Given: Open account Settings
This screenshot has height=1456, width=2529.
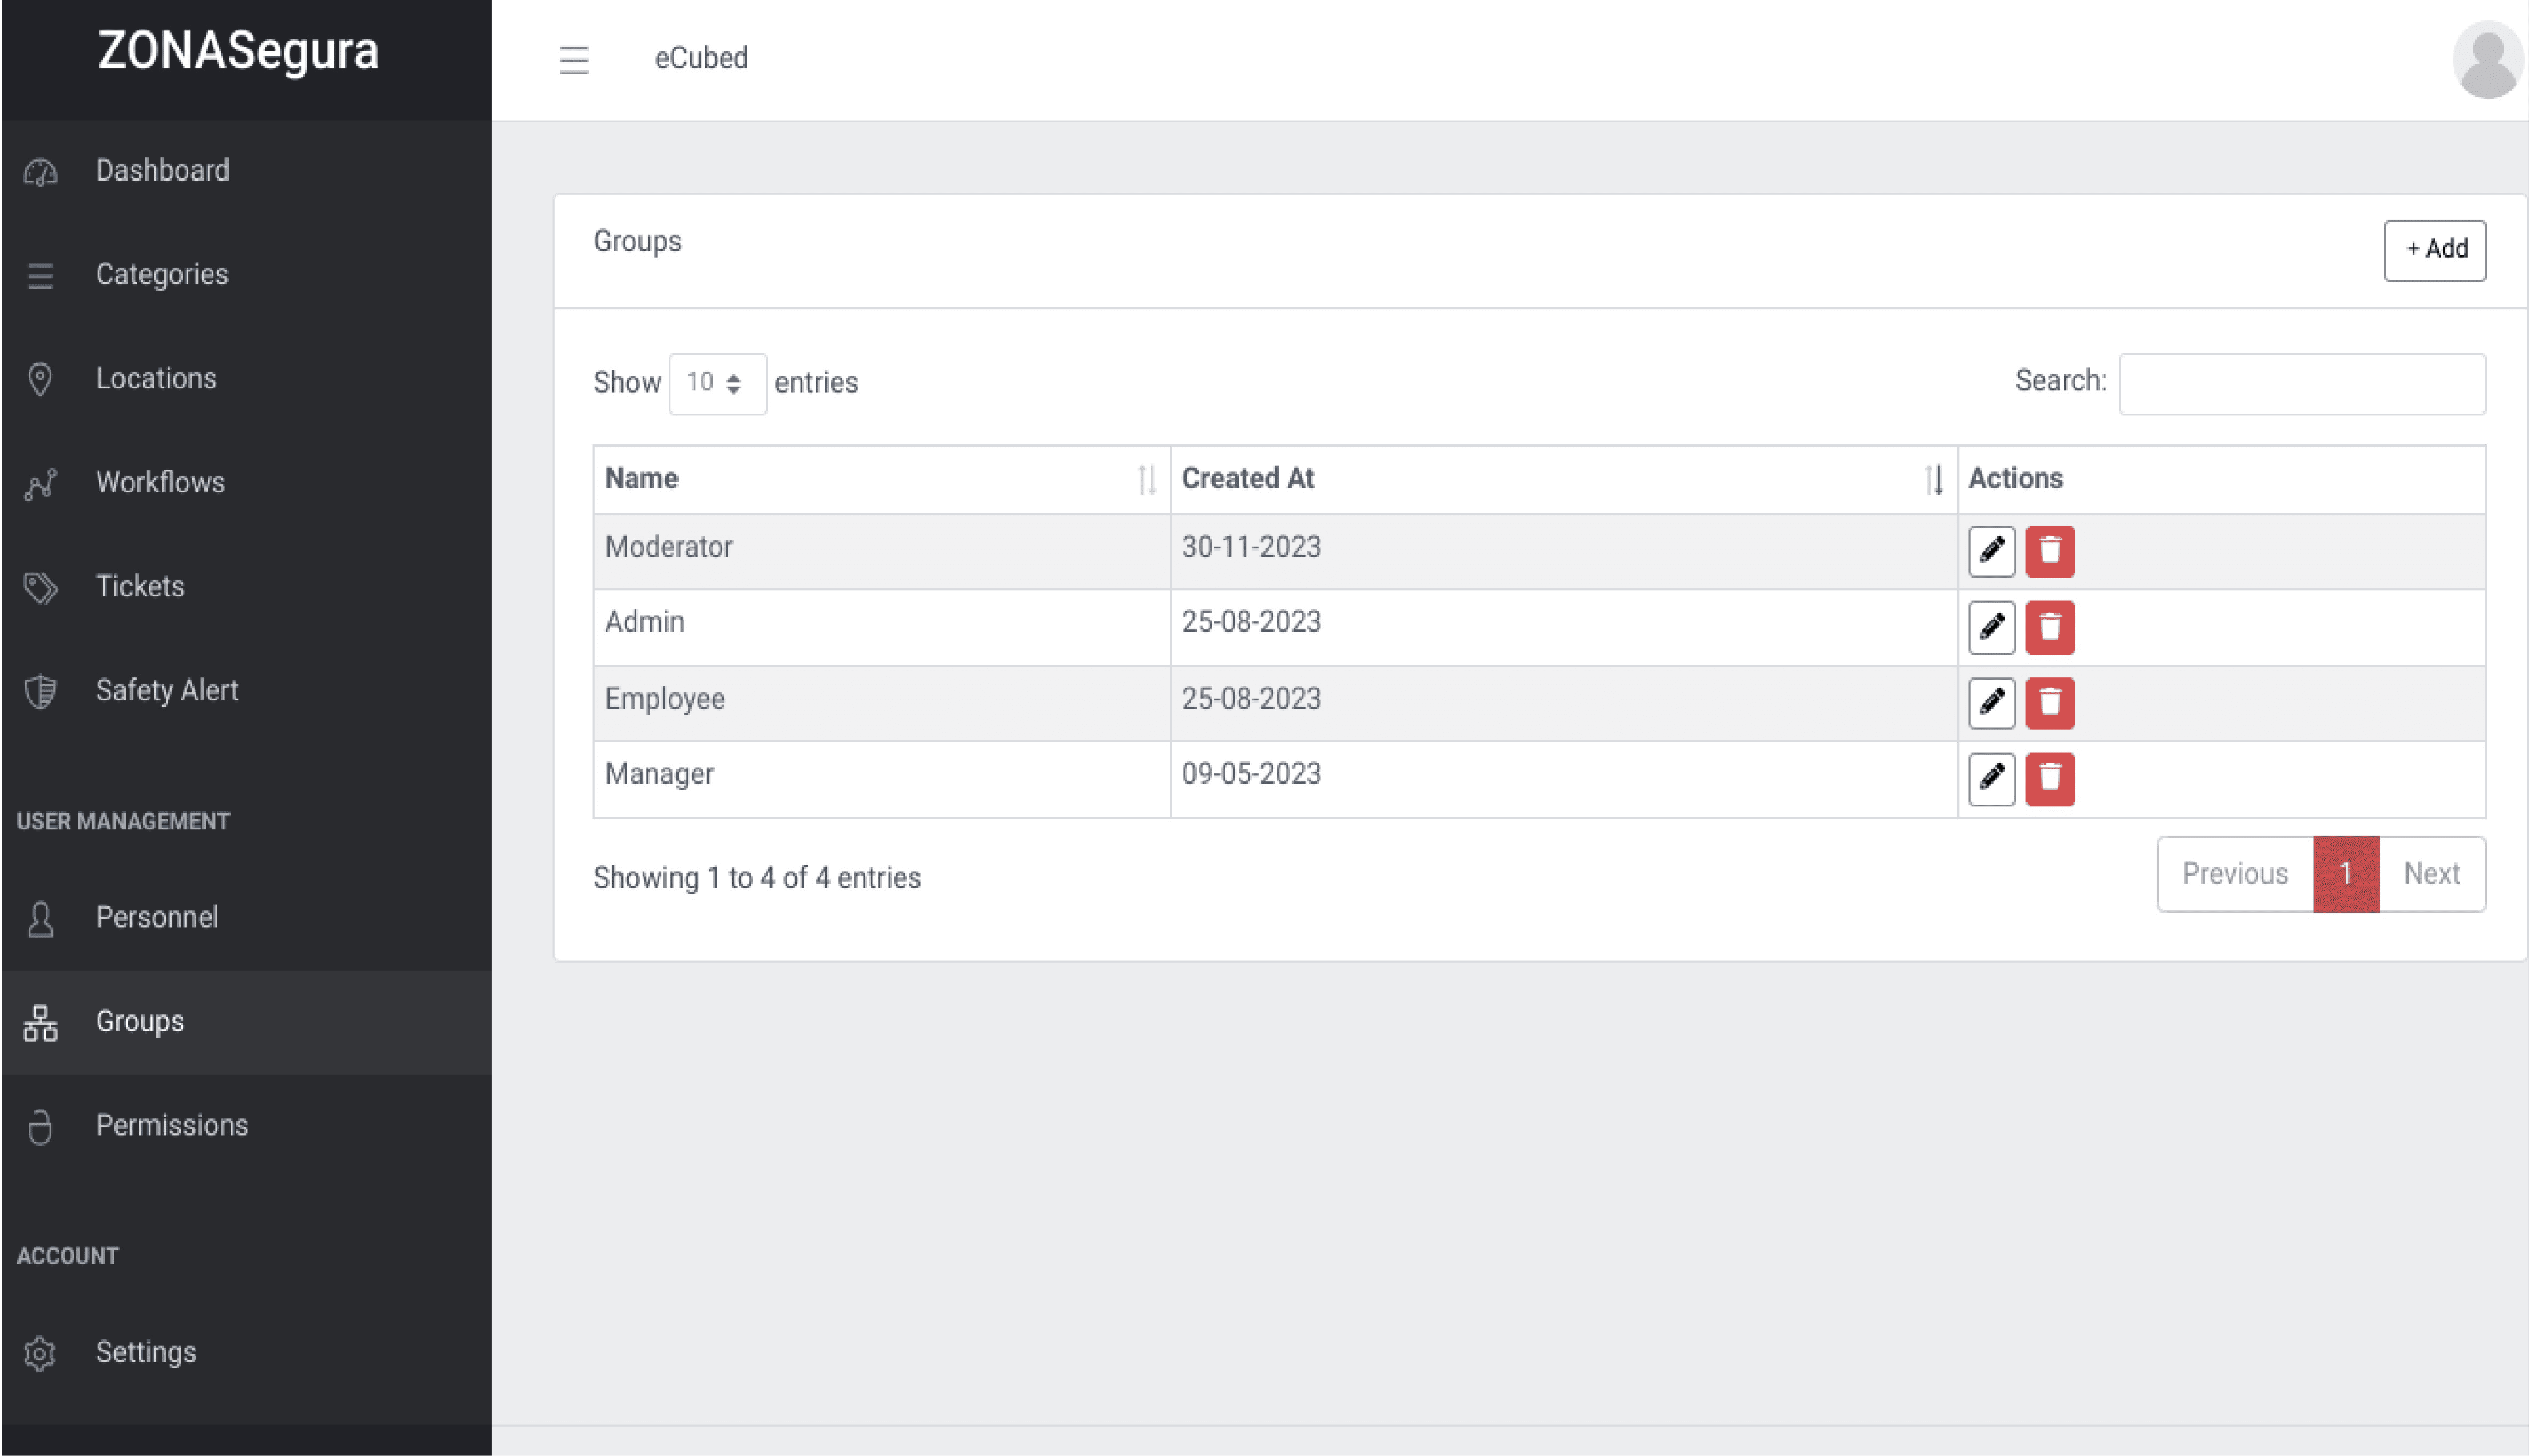Looking at the screenshot, I should tap(246, 1353).
